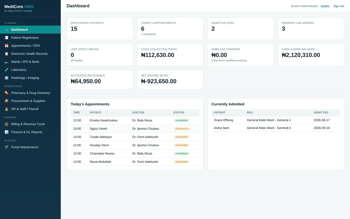Viewport: 350px width, 219px height.
Task: Select patient Musa Abdullahi
Action: click(x=100, y=162)
